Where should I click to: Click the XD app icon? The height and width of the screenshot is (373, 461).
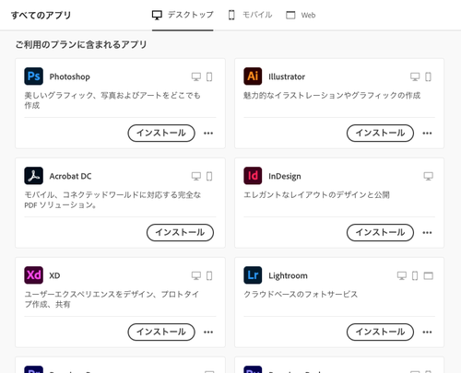click(x=33, y=275)
